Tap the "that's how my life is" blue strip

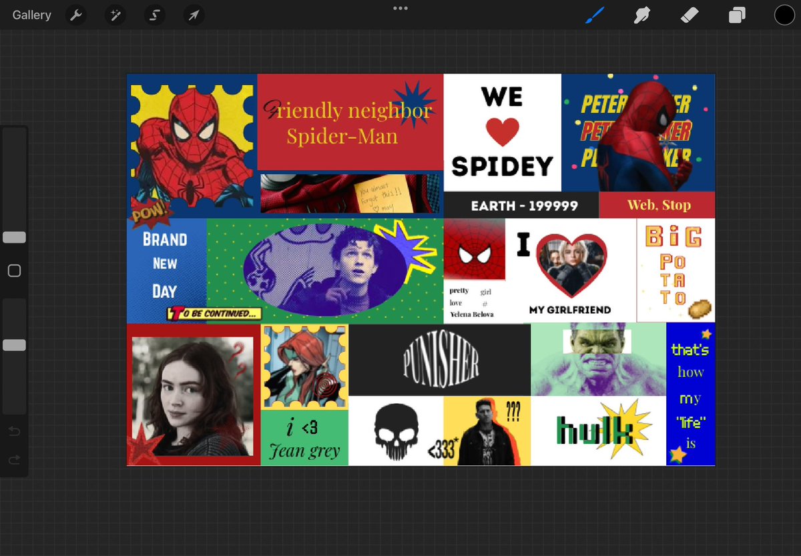pos(690,394)
